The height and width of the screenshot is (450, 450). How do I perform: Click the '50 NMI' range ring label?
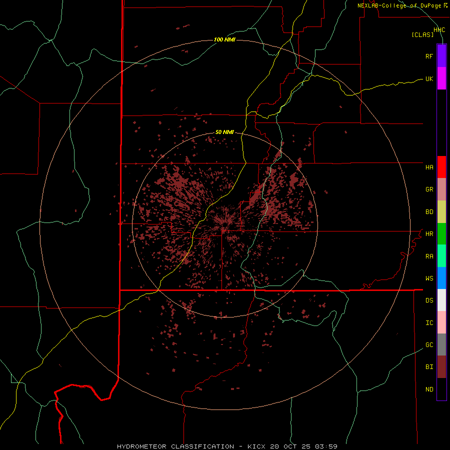(224, 132)
